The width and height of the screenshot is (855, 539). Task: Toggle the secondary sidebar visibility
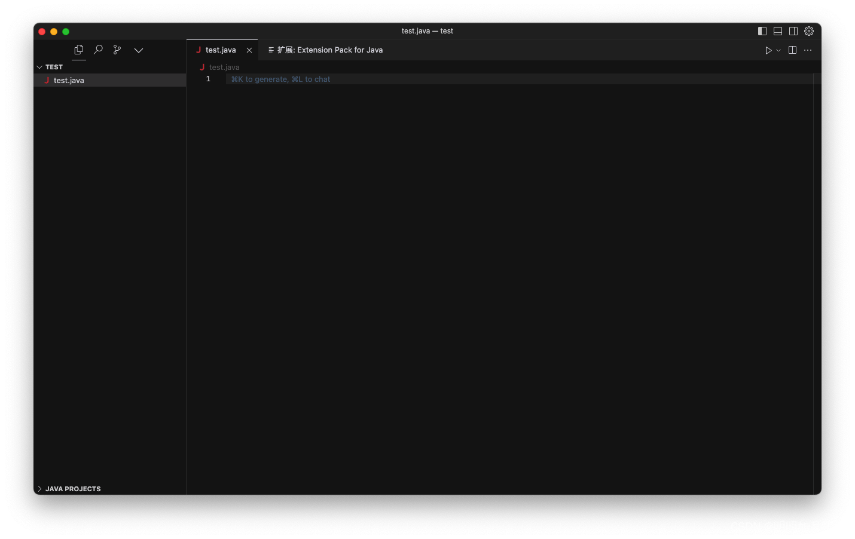793,31
